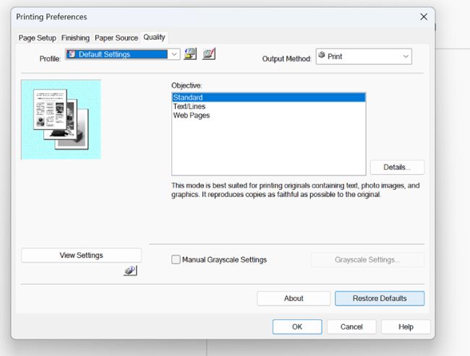The width and height of the screenshot is (470, 356).
Task: Enable Manual Grayscale Settings checkbox
Action: pyautogui.click(x=176, y=260)
